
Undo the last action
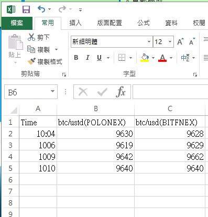(x=41, y=9)
